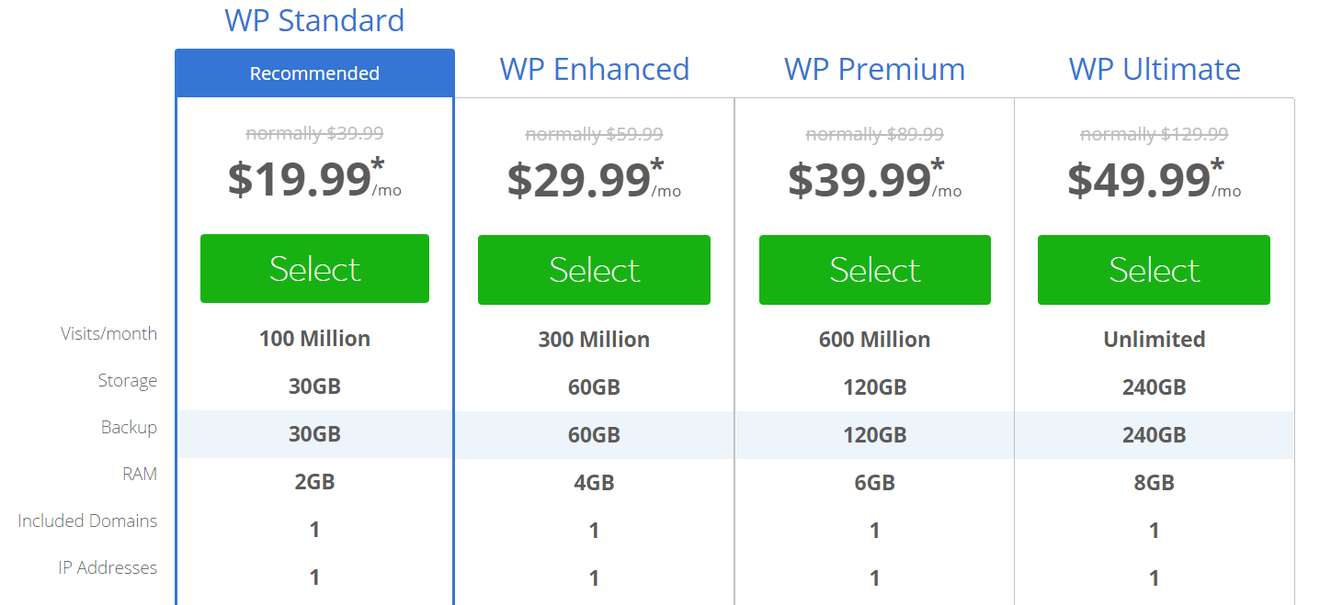Click the Backup row label
The height and width of the screenshot is (605, 1320).
pos(129,427)
